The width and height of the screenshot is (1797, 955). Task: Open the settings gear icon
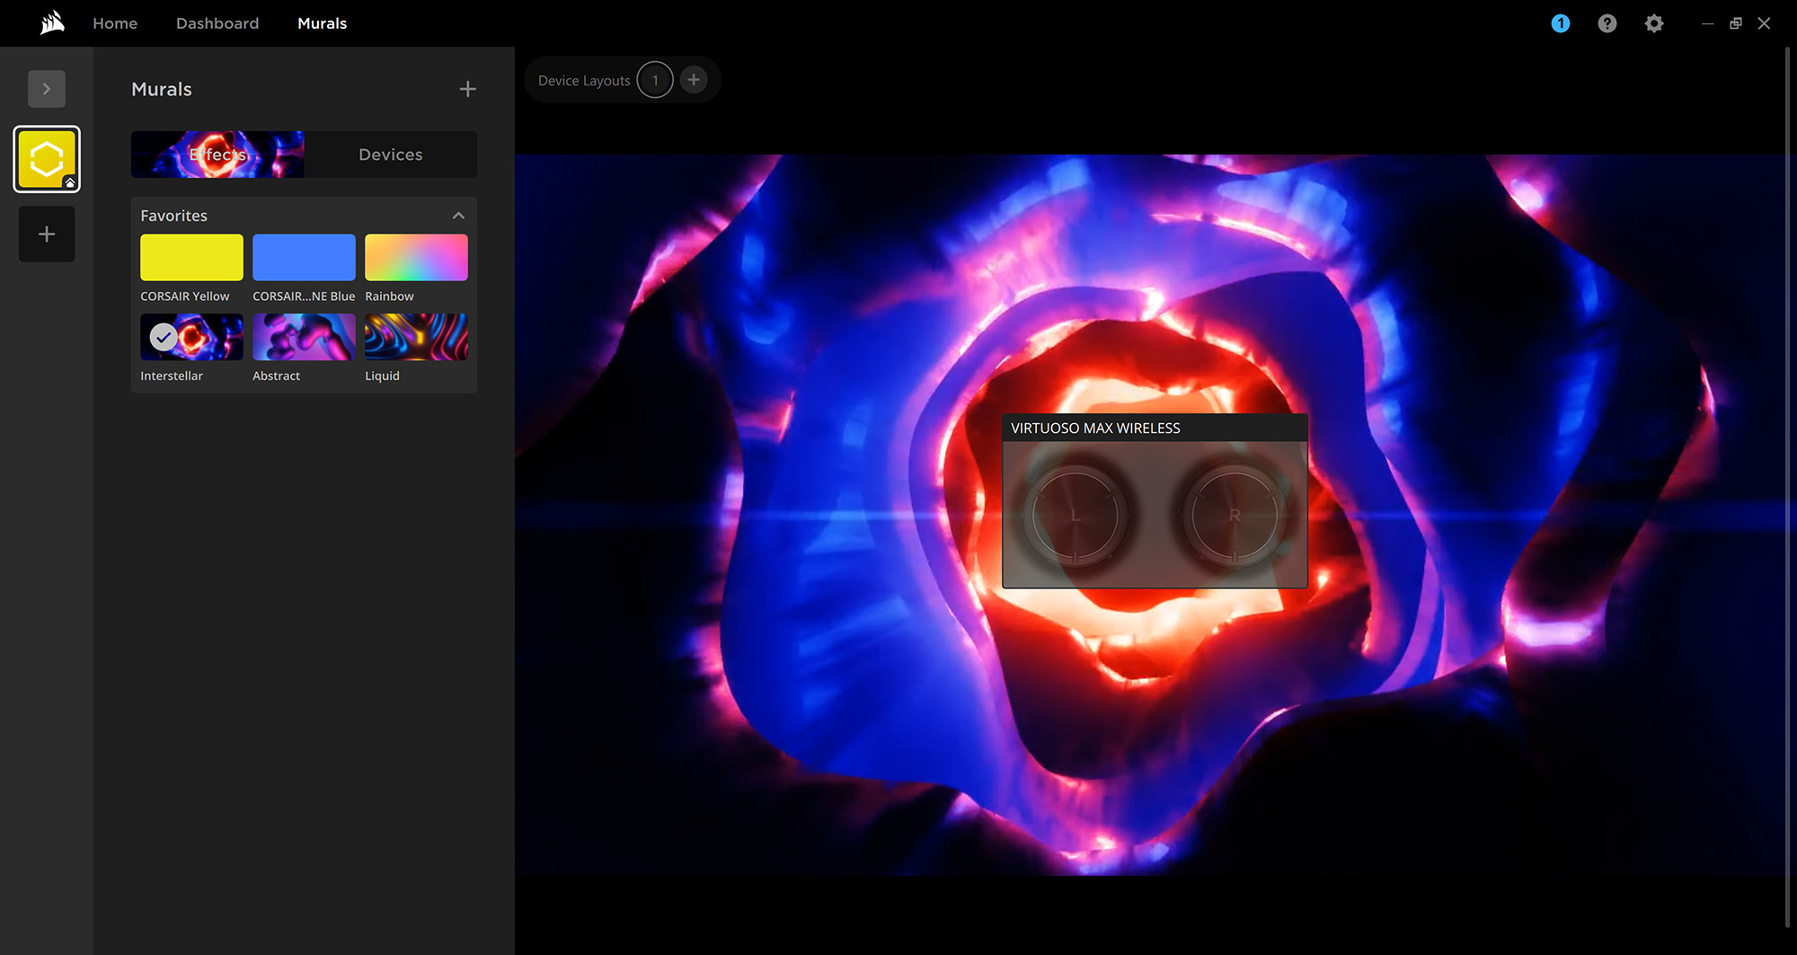pyautogui.click(x=1654, y=23)
